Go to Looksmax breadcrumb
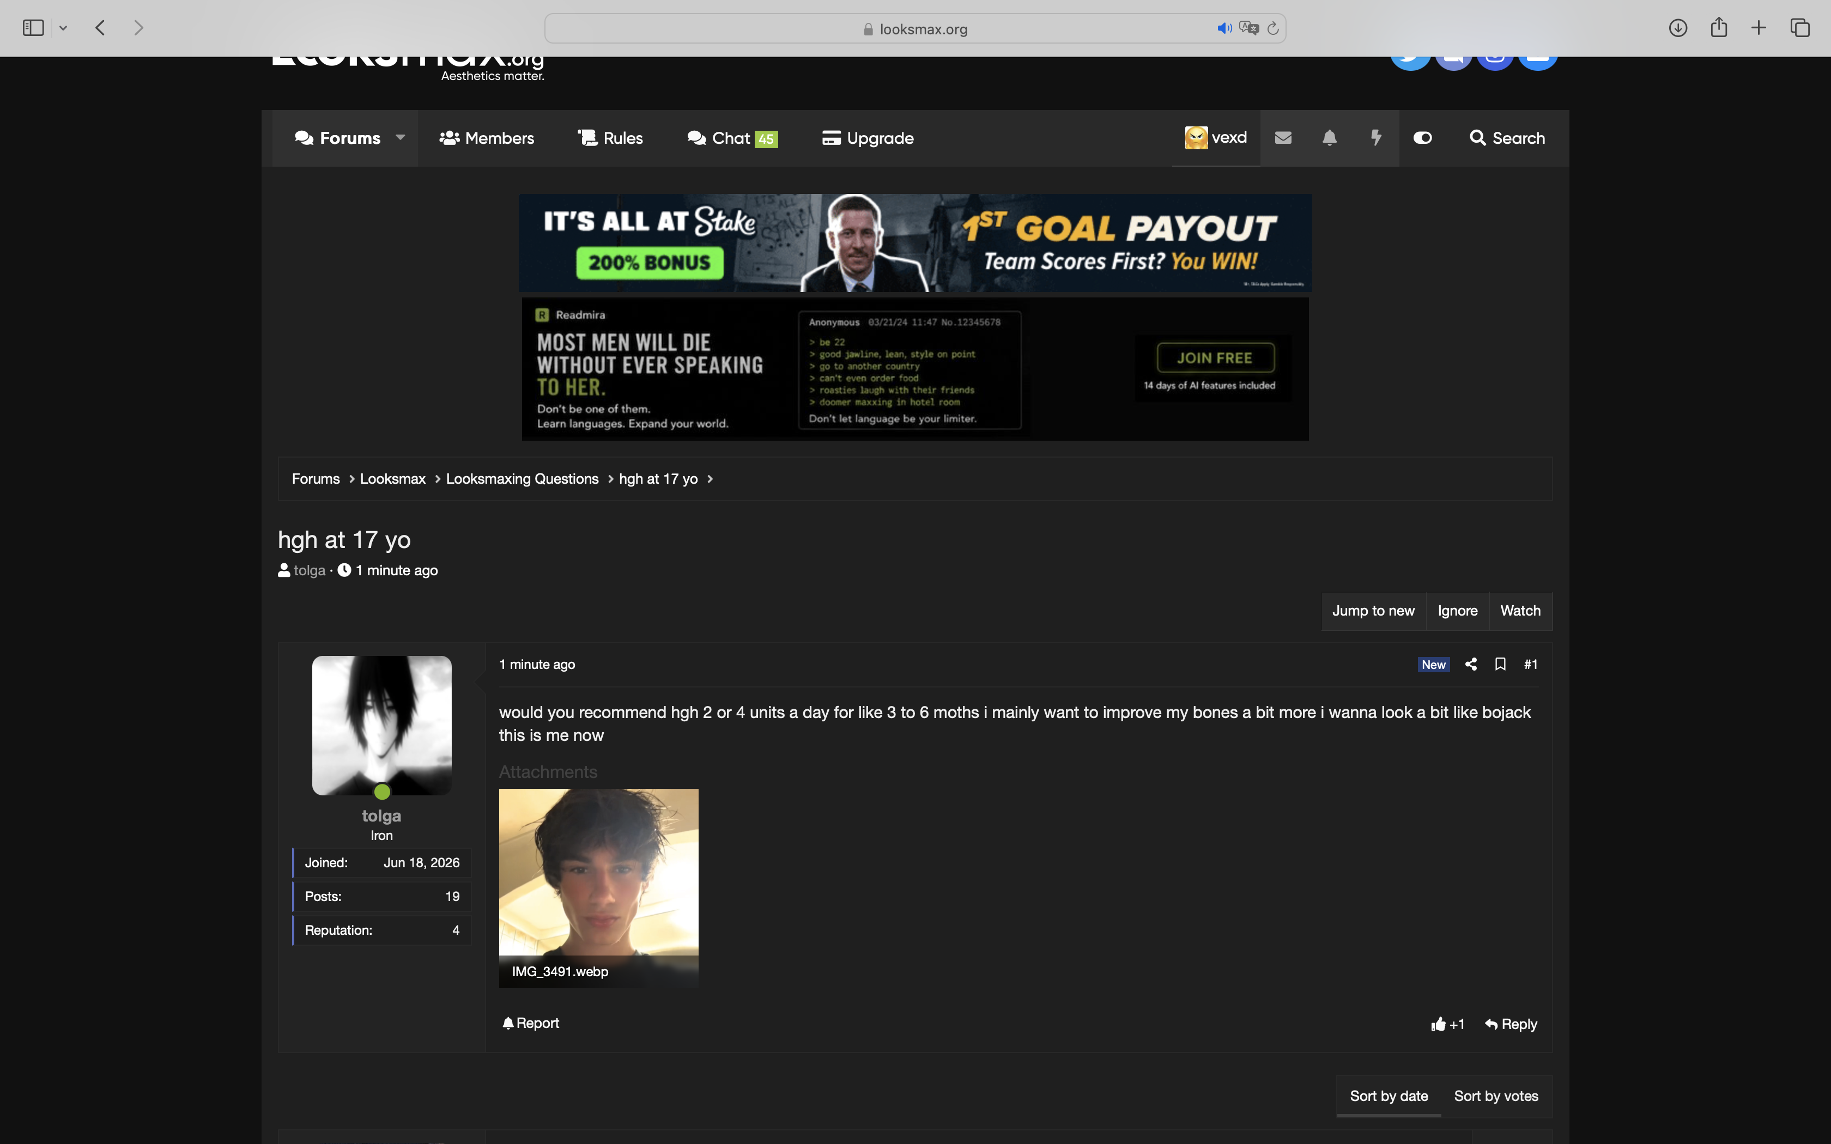This screenshot has height=1144, width=1831. click(393, 479)
